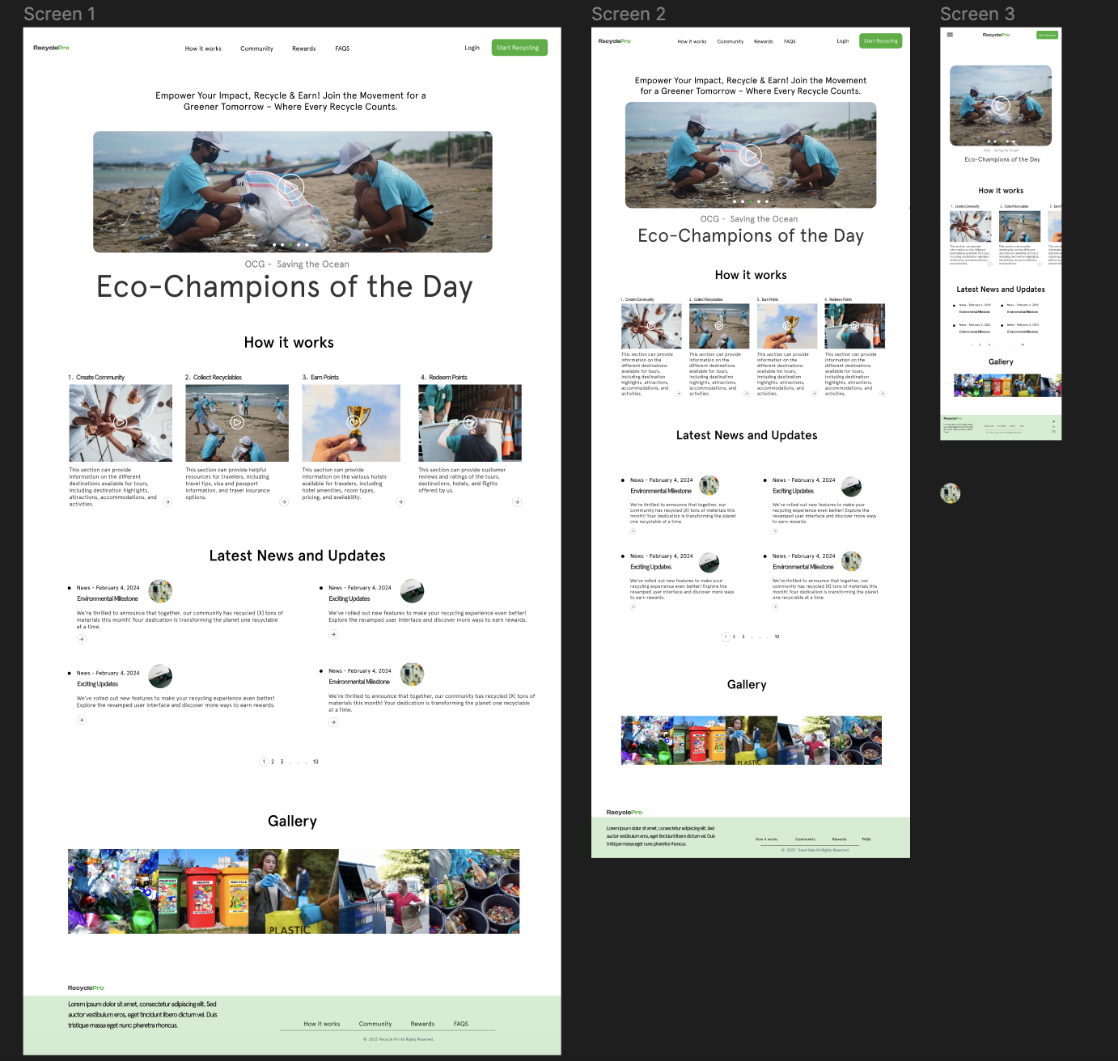The image size is (1118, 1061).
Task: Go to pagination page 10 in Screen 1
Action: point(315,762)
